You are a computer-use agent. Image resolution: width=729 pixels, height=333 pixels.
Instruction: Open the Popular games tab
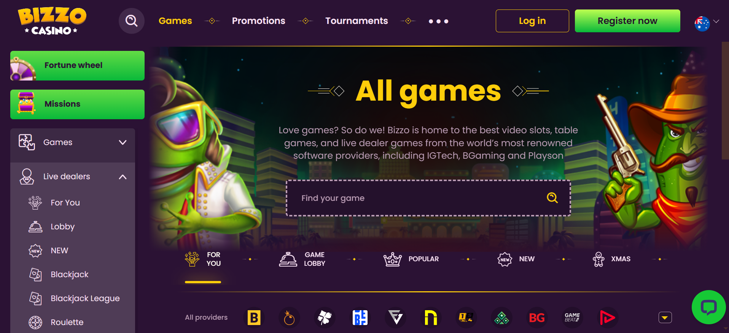pos(411,259)
